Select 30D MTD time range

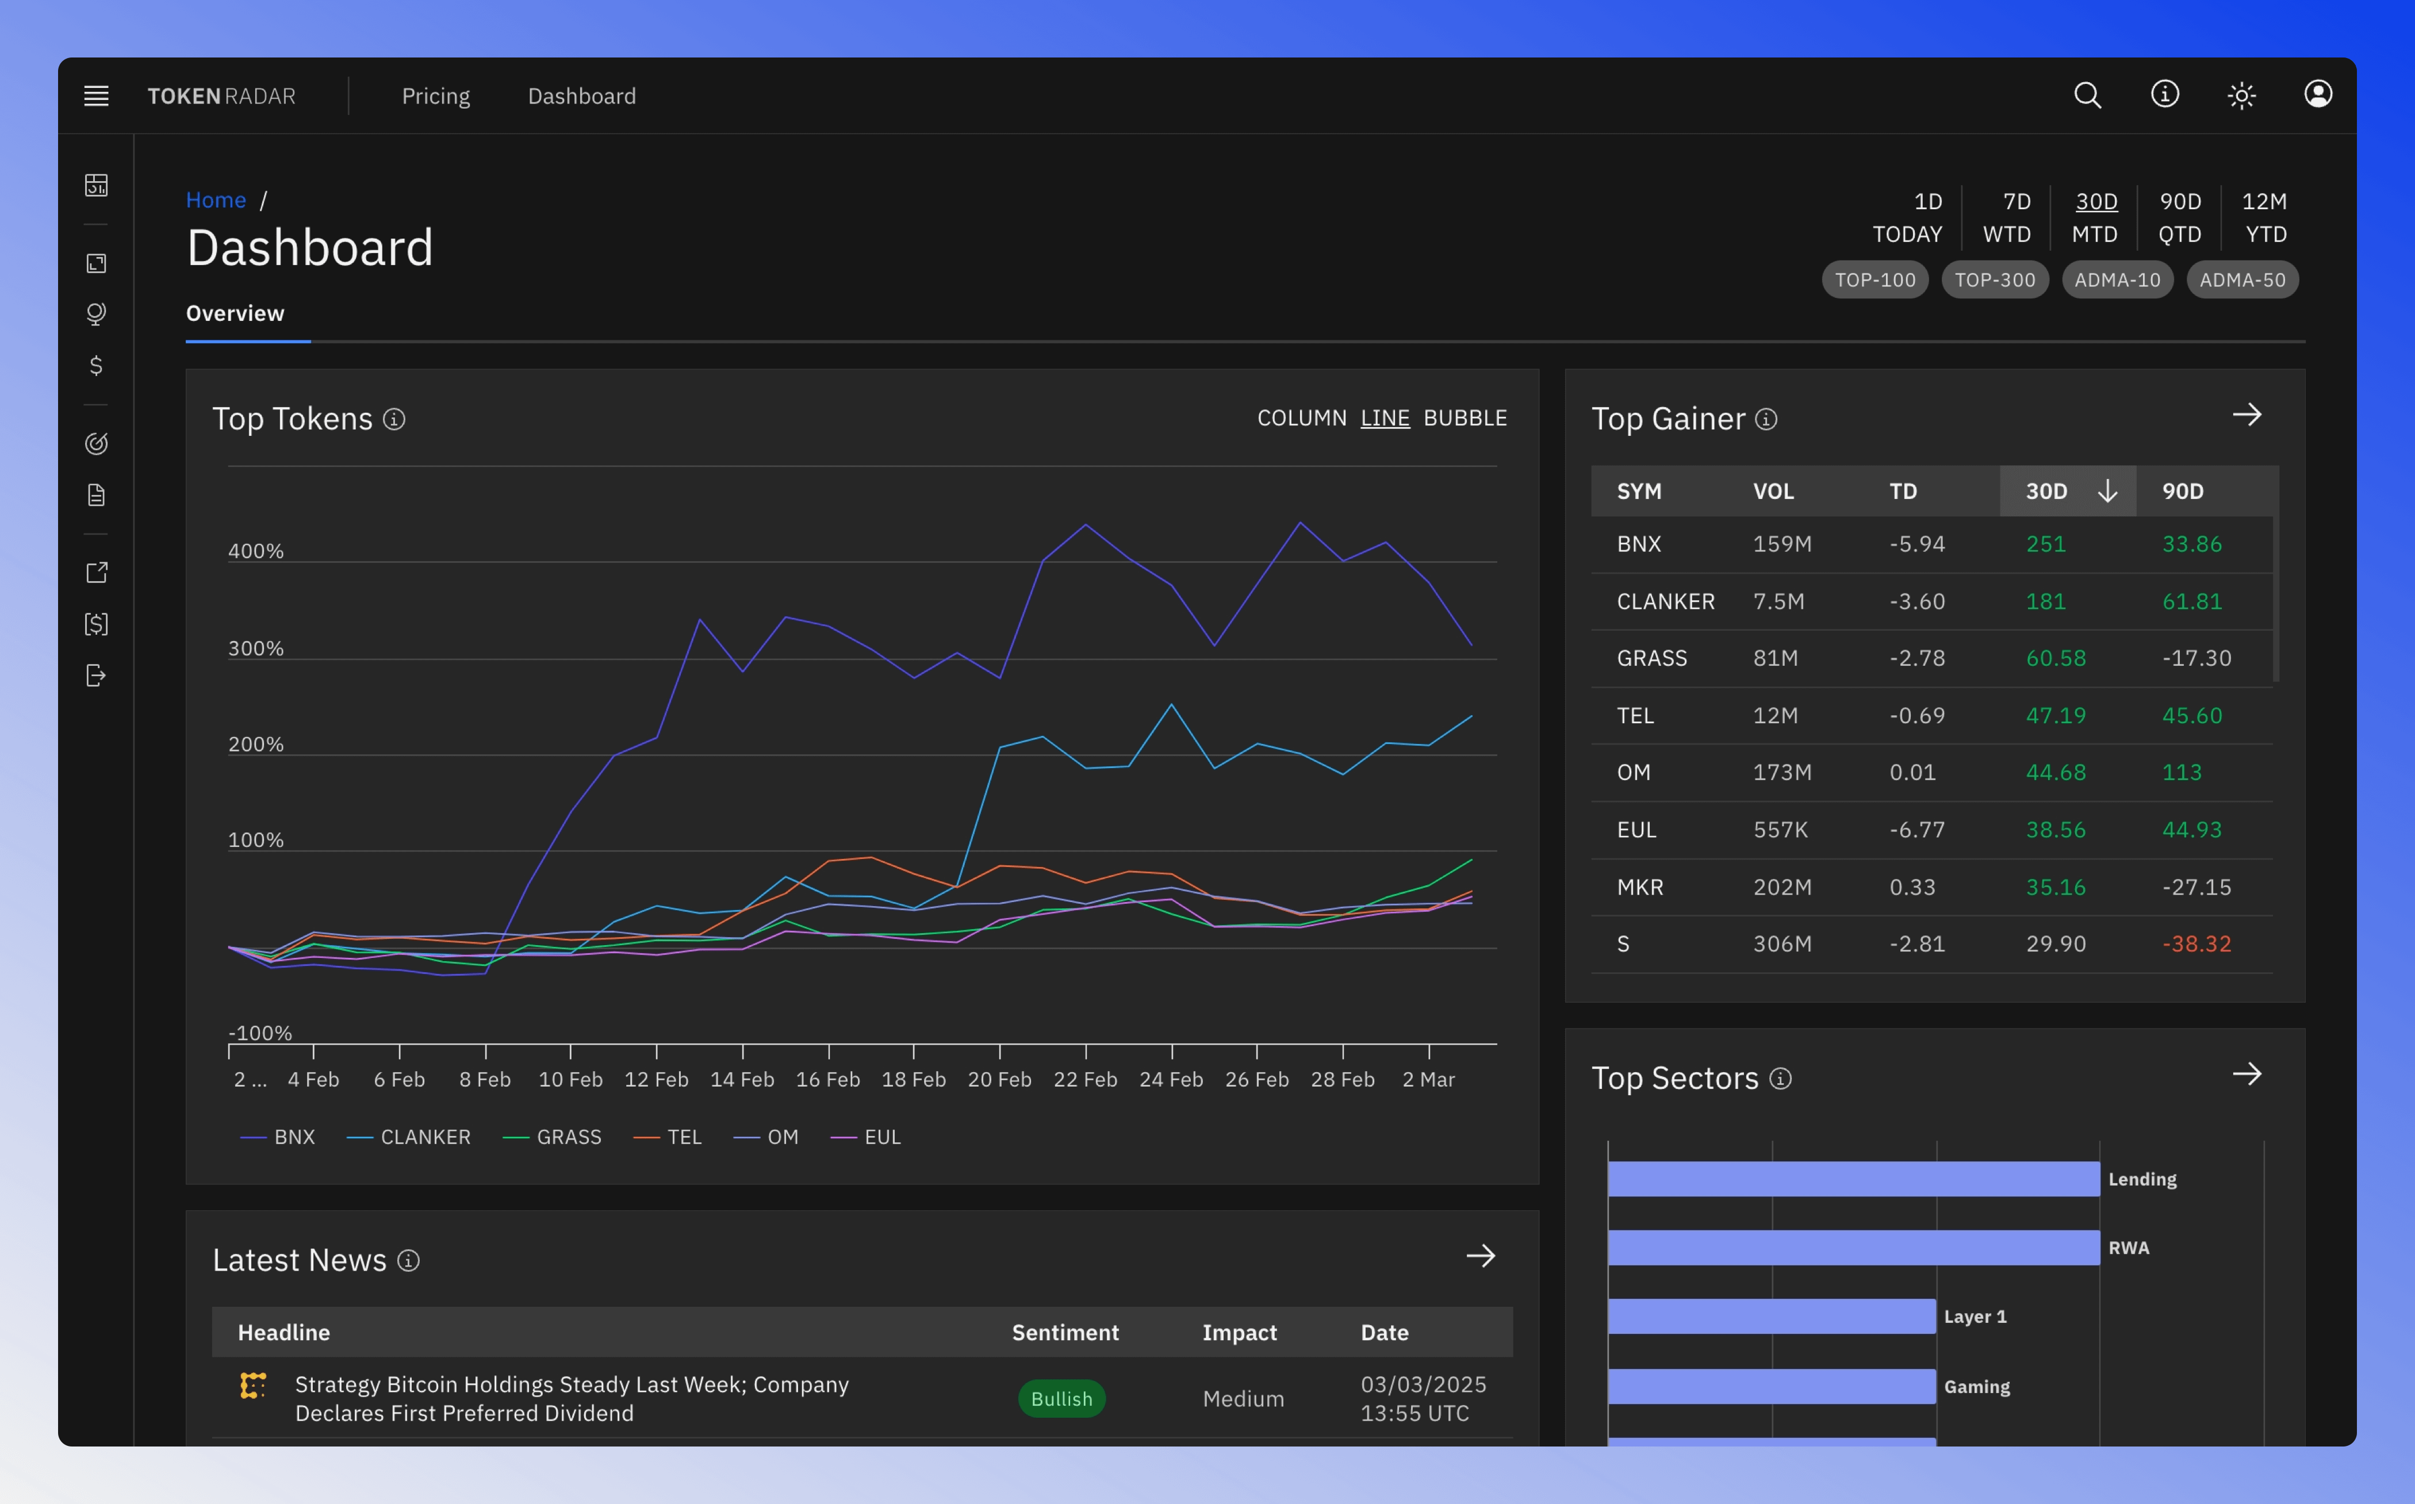tap(2094, 218)
